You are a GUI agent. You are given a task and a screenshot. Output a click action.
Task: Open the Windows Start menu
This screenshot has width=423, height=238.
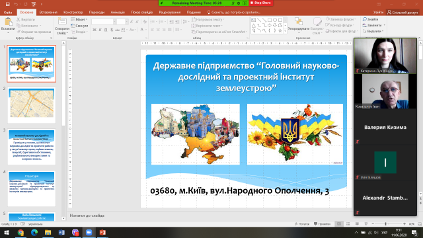tap(7, 232)
